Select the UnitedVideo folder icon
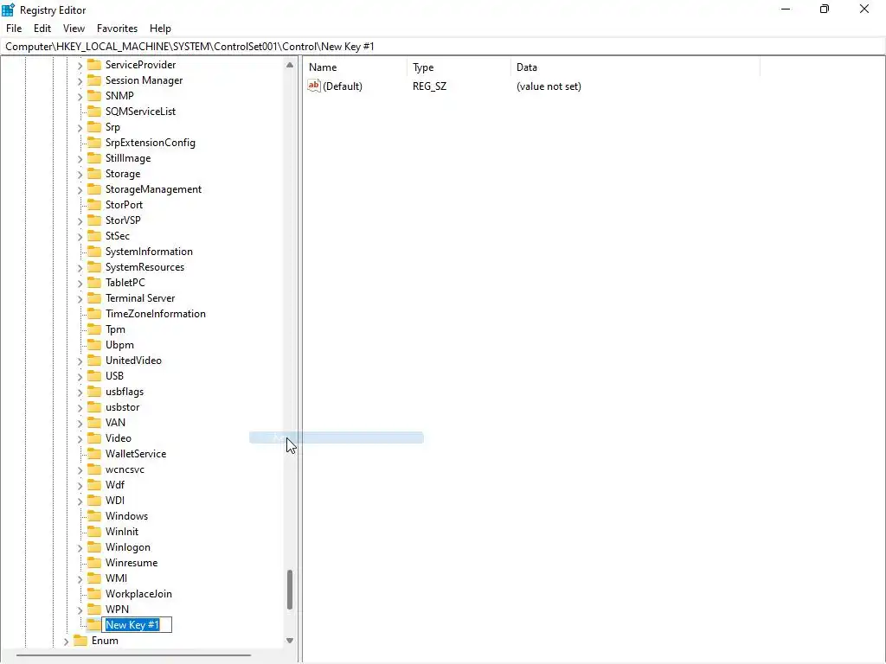Viewport: 886px width, 664px height. tap(93, 361)
